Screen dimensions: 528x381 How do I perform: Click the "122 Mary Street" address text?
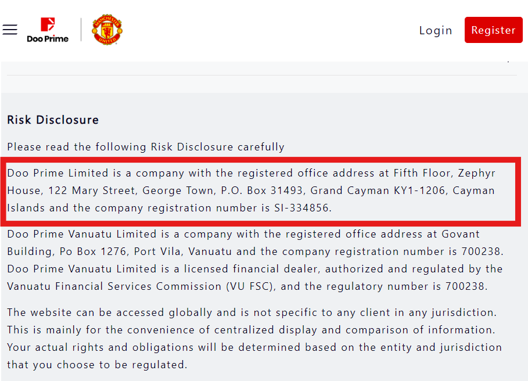92,190
